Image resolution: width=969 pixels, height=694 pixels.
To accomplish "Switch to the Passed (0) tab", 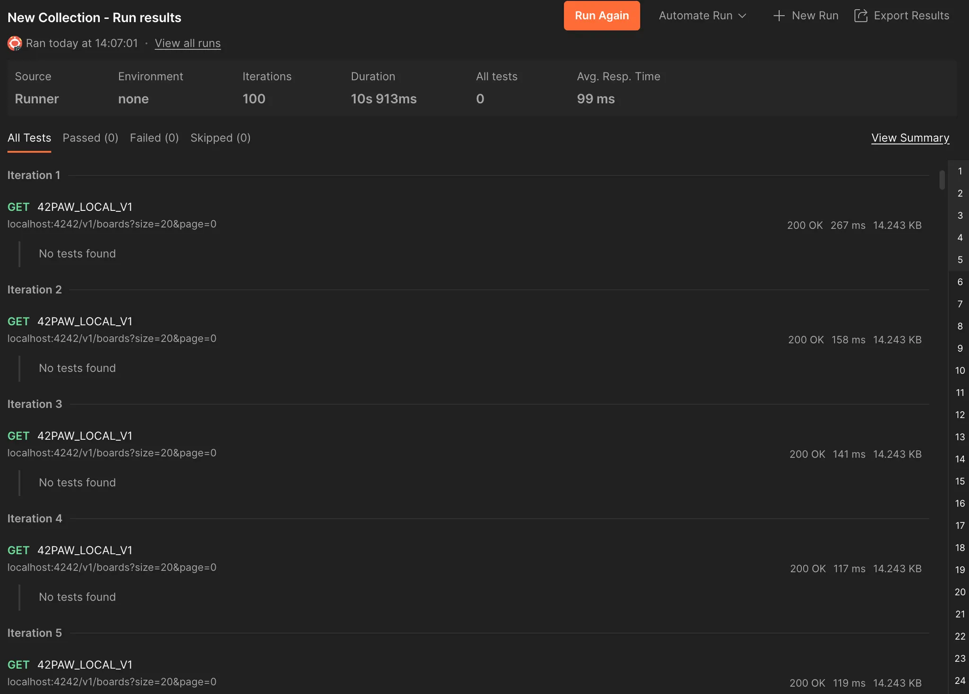I will [90, 138].
